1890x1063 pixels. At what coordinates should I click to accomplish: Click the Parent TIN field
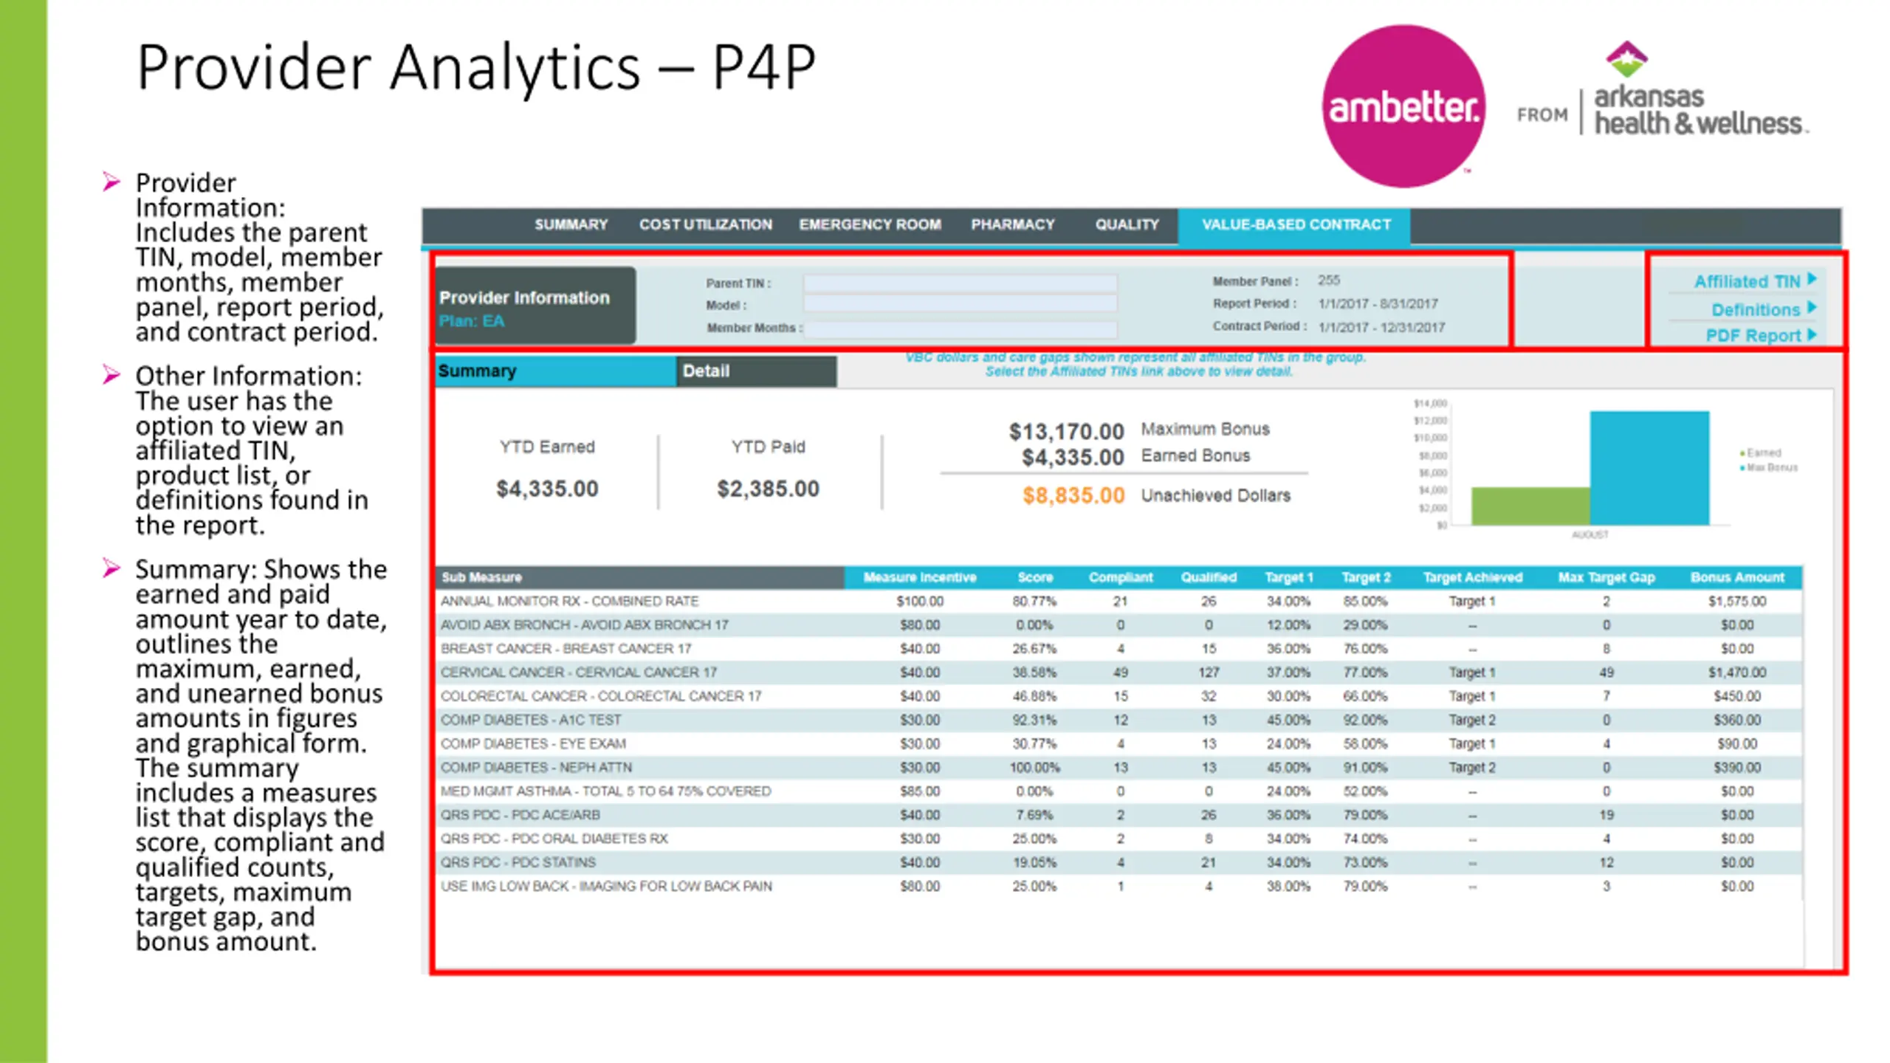click(x=960, y=283)
